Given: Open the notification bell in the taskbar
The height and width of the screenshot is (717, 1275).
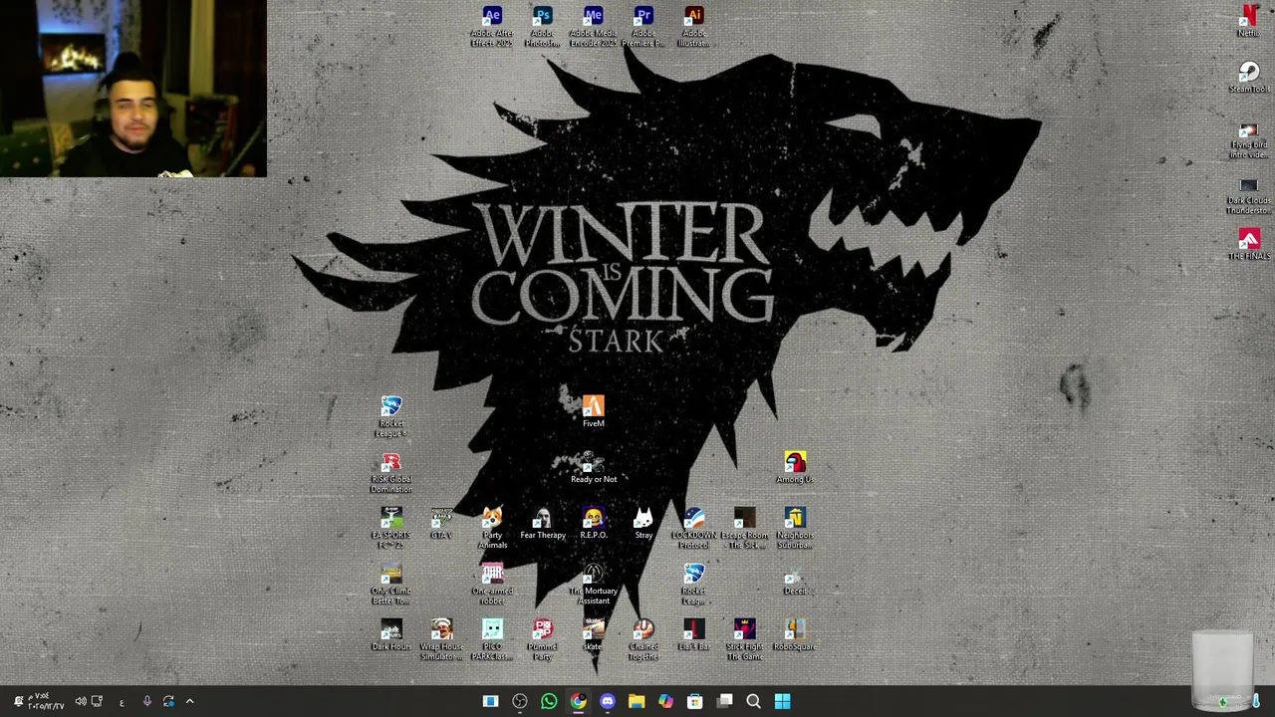Looking at the screenshot, I should 18,702.
